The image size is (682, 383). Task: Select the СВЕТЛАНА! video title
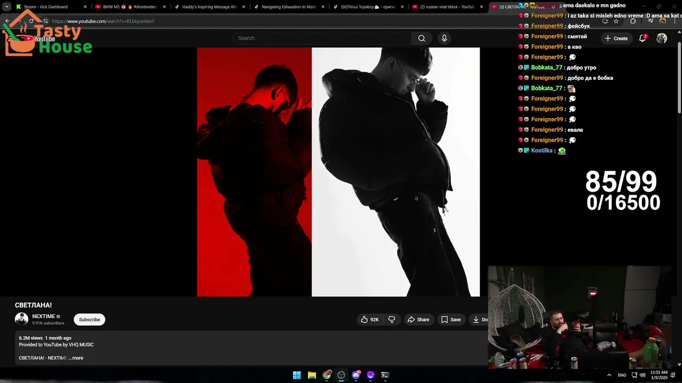33,305
